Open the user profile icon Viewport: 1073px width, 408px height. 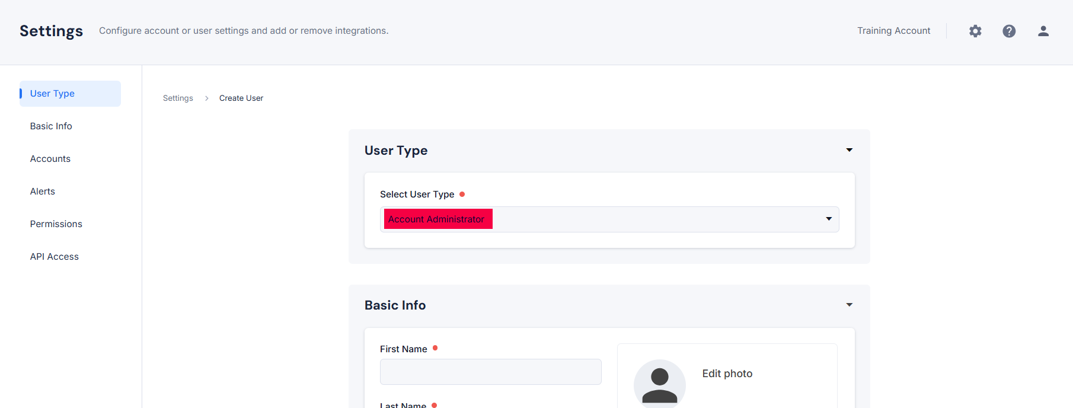(x=1043, y=31)
